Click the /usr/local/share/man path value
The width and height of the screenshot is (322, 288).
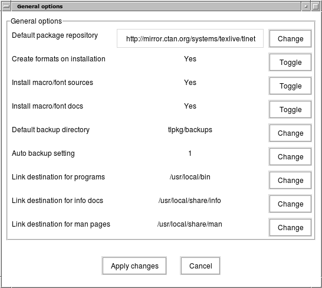click(189, 224)
